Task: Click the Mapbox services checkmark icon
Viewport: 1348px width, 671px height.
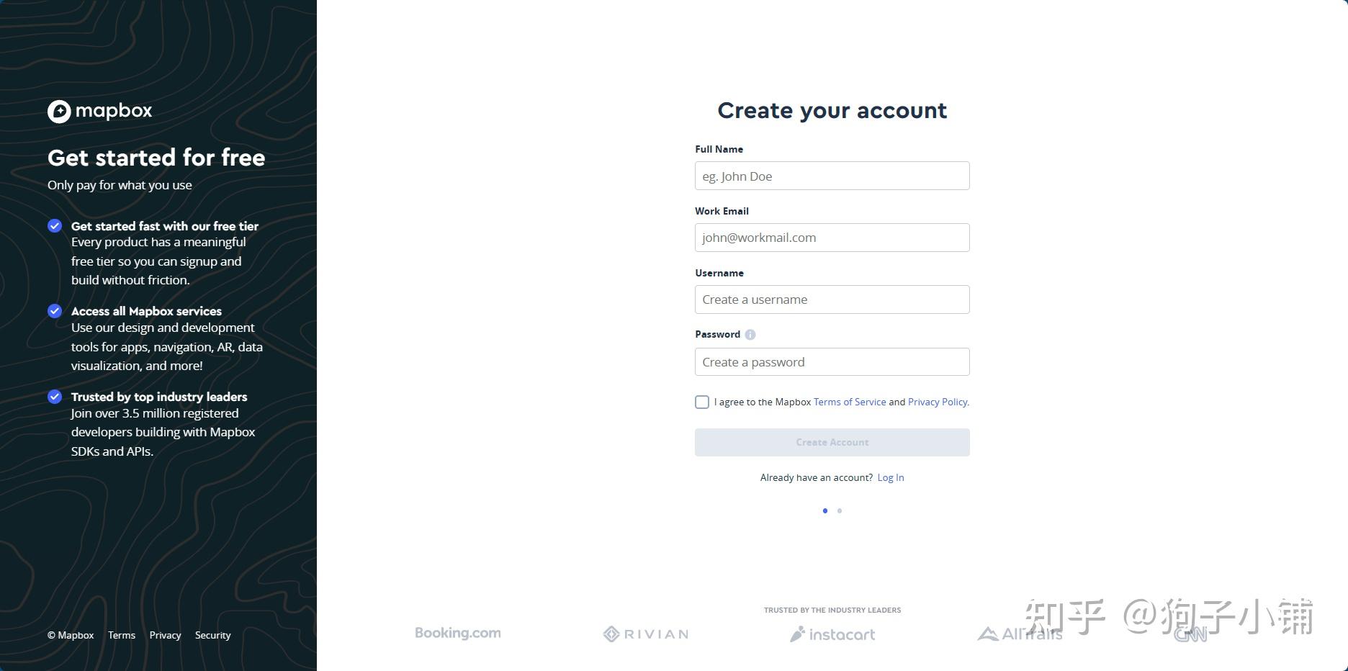Action: (55, 311)
